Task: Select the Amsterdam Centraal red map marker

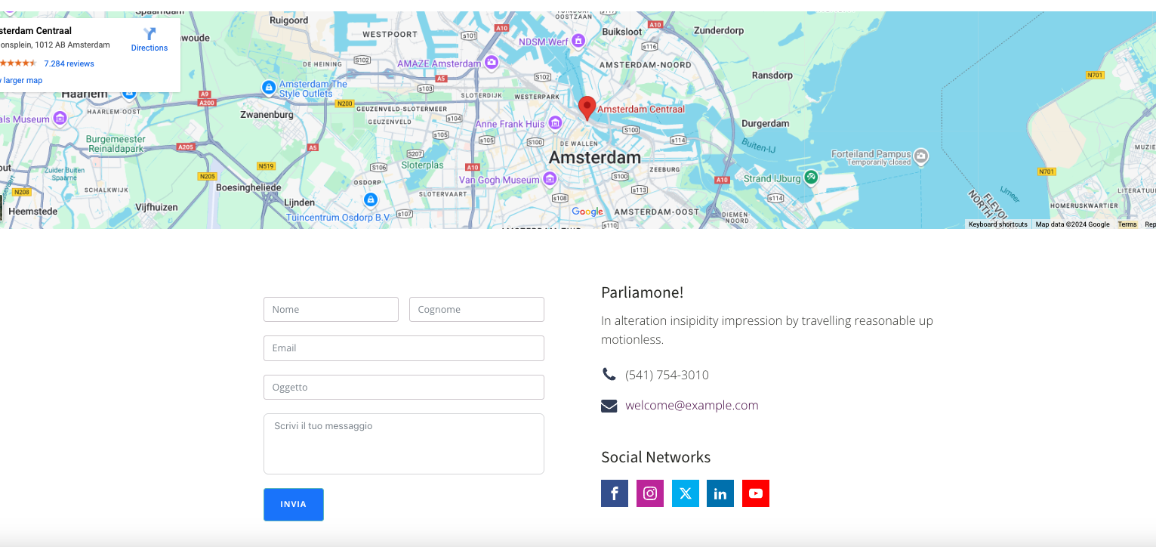Action: pos(587,106)
